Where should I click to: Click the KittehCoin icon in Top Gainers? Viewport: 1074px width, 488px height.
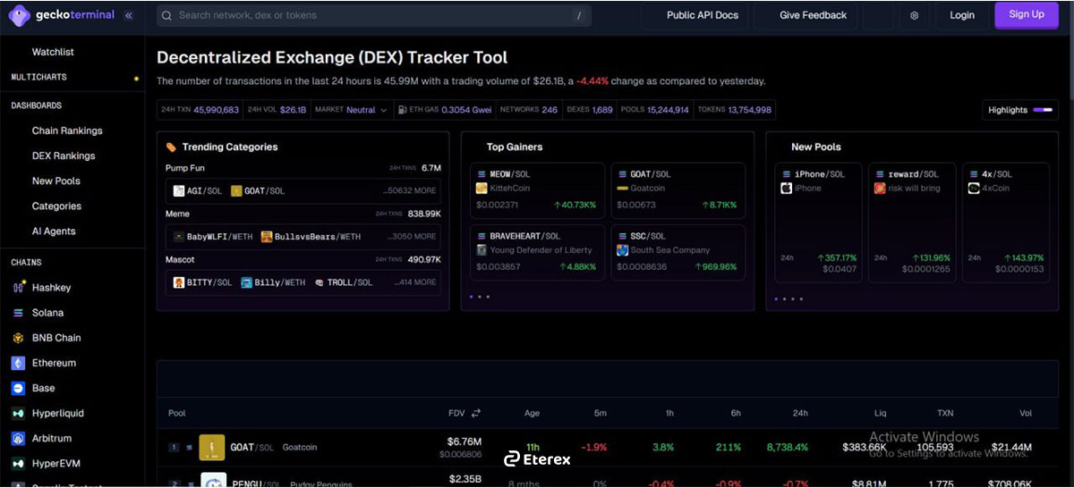click(x=482, y=188)
